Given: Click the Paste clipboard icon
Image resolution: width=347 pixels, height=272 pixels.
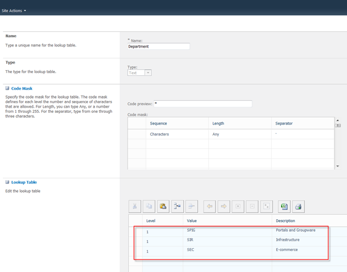Looking at the screenshot, I should click(x=163, y=206).
